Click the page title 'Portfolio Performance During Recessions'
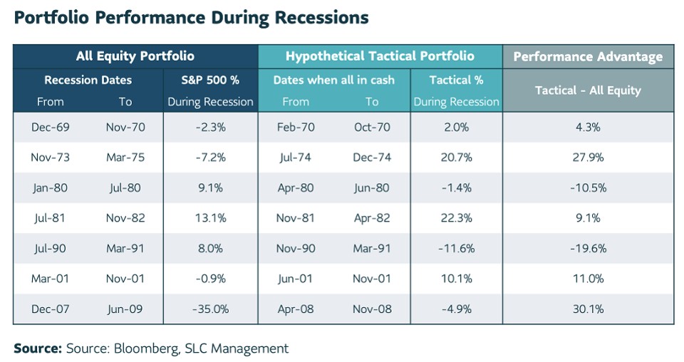This screenshot has width=684, height=362. coord(191,18)
